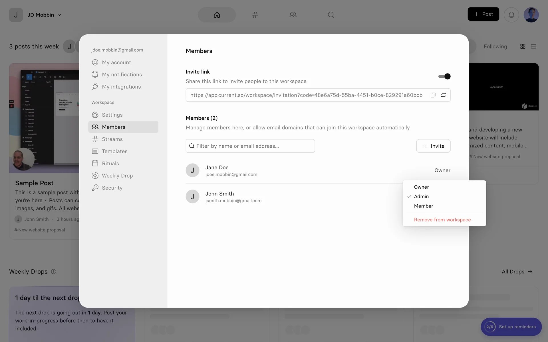Select Member role for John Smith
Viewport: 548px width, 342px height.
(423, 206)
